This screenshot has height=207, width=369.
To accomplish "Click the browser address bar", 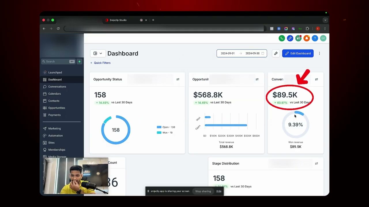I will [164, 29].
